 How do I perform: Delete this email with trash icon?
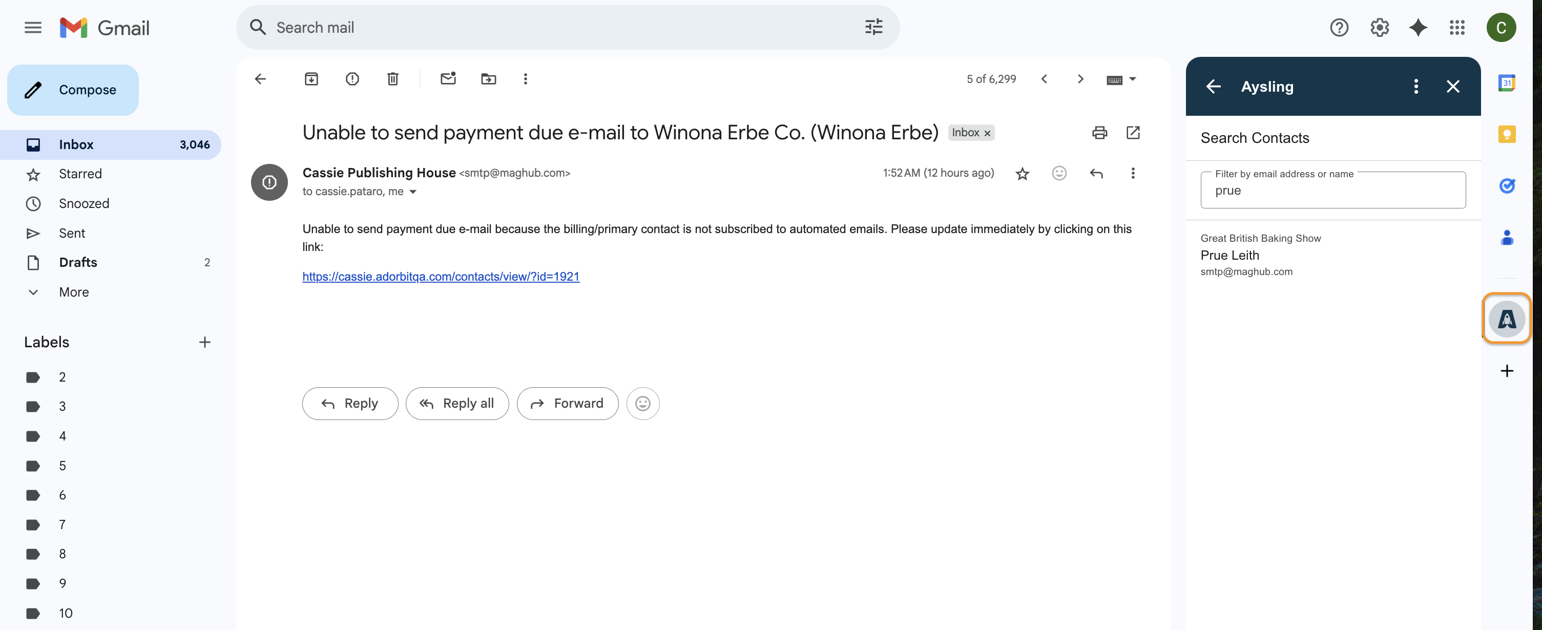point(393,79)
